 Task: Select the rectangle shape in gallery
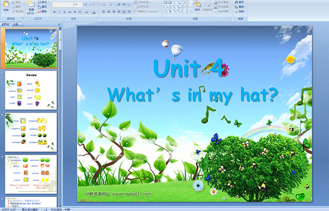[x=183, y=2]
